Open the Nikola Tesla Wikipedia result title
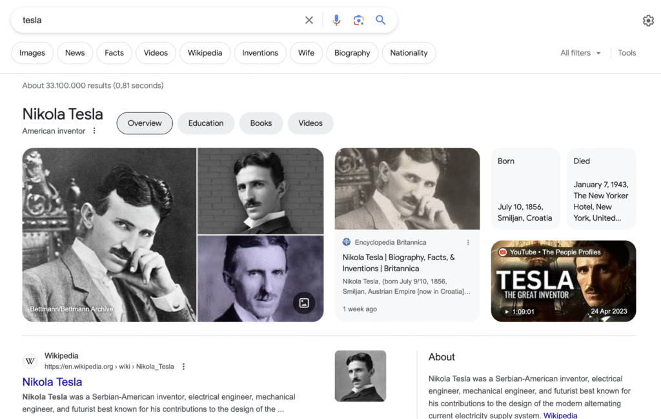Viewport: 661px width, 419px height. pos(52,382)
